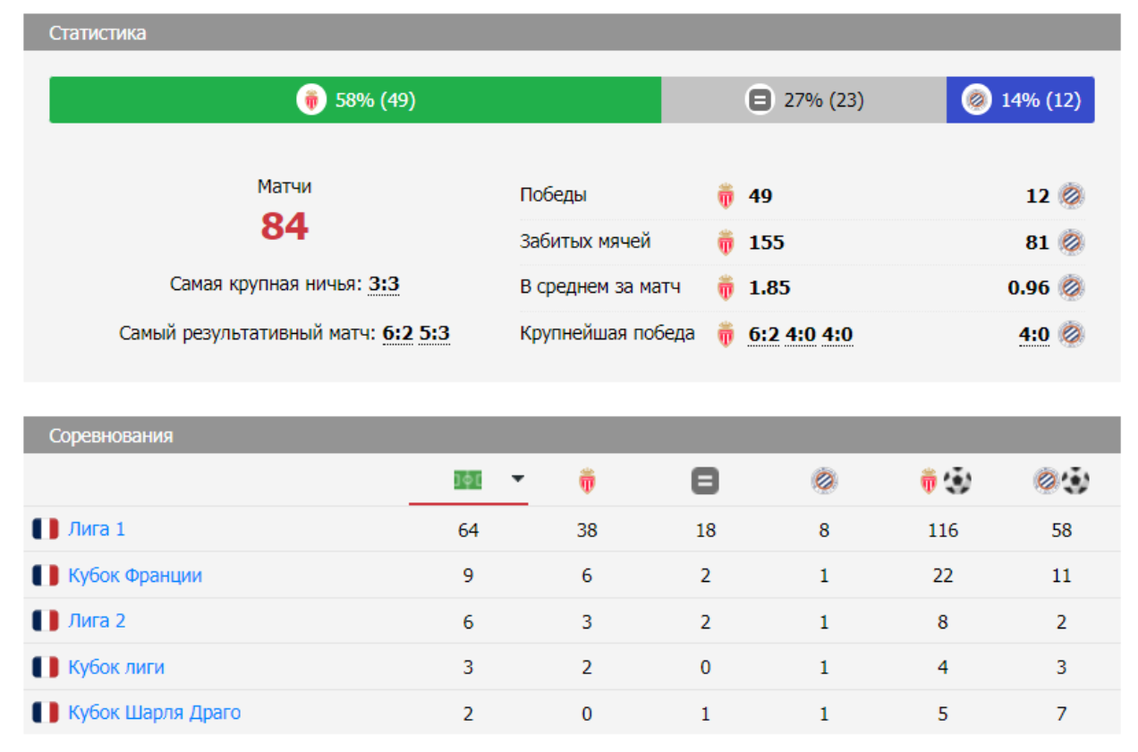
Task: Open the Лига 2 competition link
Action: pyautogui.click(x=97, y=621)
